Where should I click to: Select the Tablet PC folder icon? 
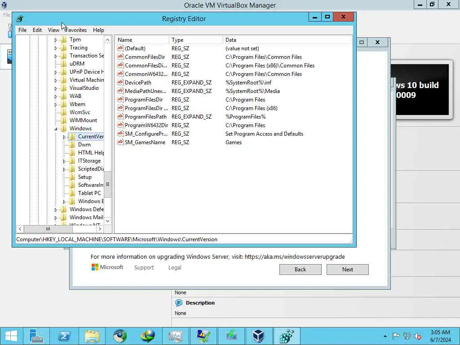point(72,193)
